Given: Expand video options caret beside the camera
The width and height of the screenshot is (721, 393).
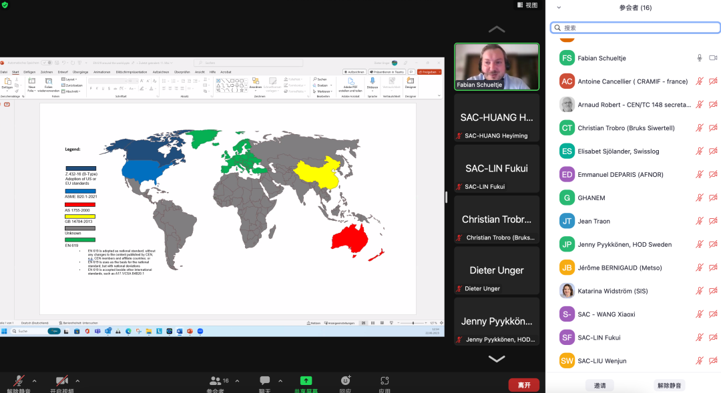Looking at the screenshot, I should [77, 381].
